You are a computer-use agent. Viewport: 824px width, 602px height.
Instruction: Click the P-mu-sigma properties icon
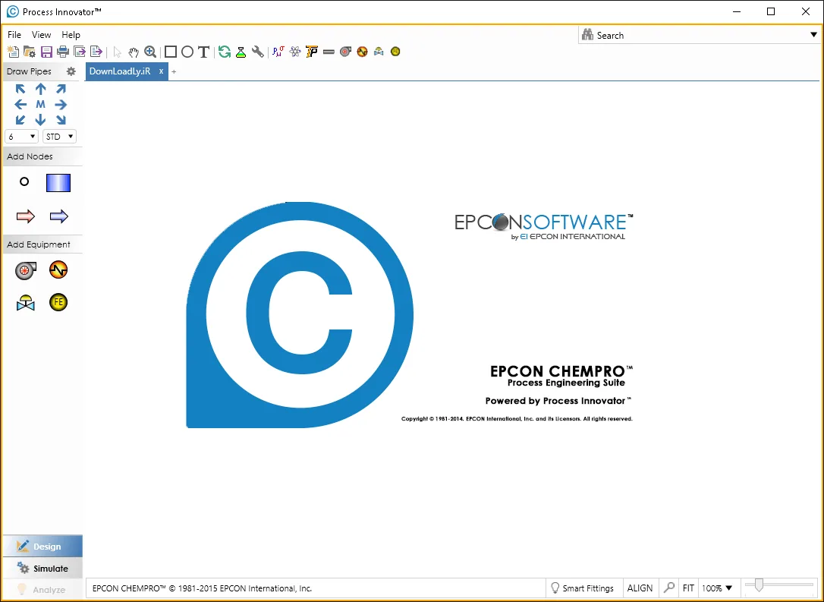[x=278, y=52]
